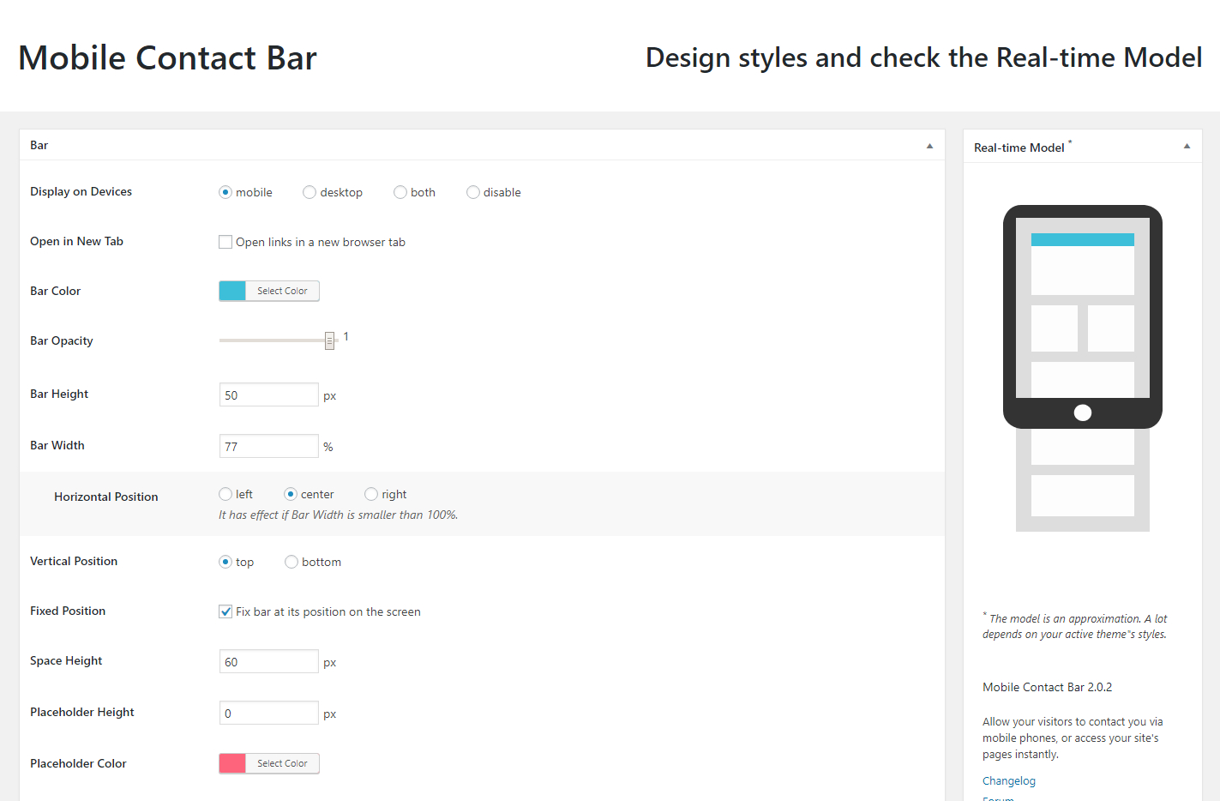Viewport: 1220px width, 801px height.
Task: Set vertical position to top
Action: tap(225, 562)
